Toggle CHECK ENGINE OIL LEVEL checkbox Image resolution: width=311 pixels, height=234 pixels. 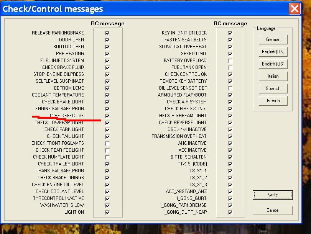point(107,185)
